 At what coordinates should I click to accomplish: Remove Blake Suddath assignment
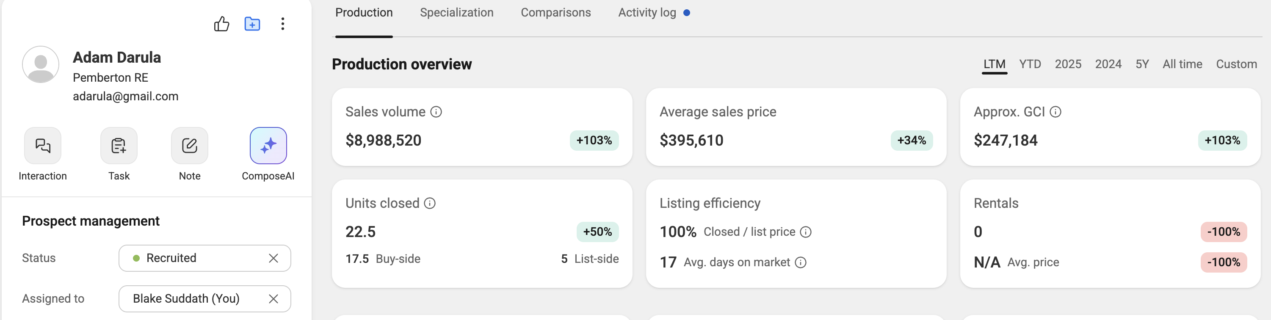[274, 299]
